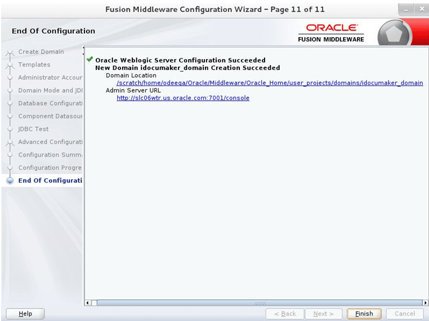429x321 pixels.
Task: Click the Finish button
Action: pos(364,314)
